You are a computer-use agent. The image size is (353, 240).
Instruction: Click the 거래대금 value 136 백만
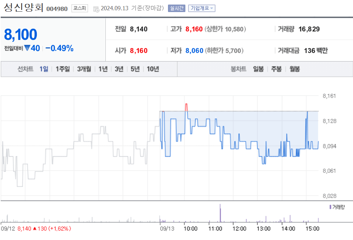316,51
